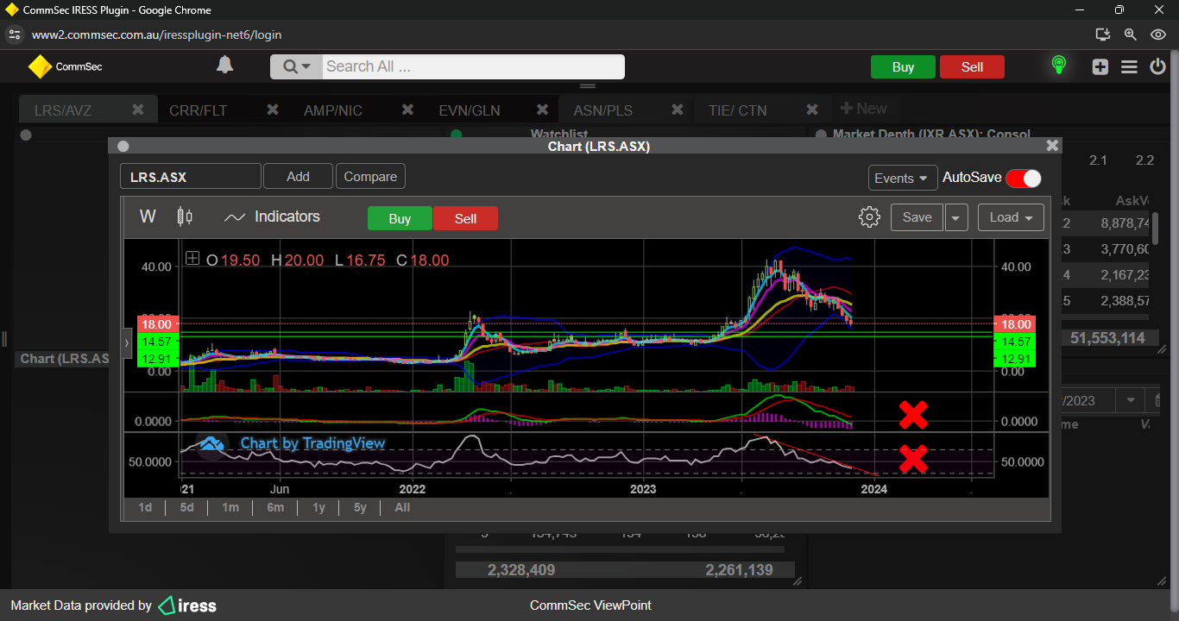Open the notifications bell
1179x621 pixels.
(x=224, y=65)
